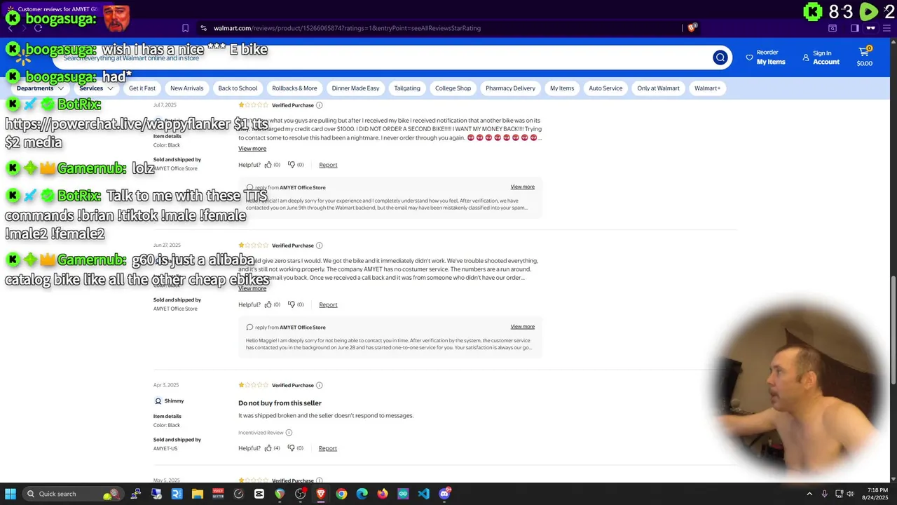The height and width of the screenshot is (505, 897).
Task: Open the Reorder My Items heart icon
Action: (749, 58)
